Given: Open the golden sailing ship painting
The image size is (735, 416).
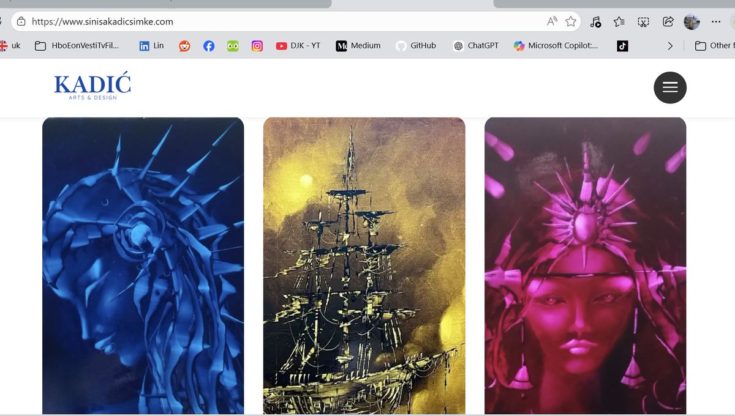Looking at the screenshot, I should (364, 266).
